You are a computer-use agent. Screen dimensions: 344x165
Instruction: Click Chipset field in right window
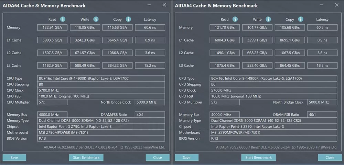[273, 127]
